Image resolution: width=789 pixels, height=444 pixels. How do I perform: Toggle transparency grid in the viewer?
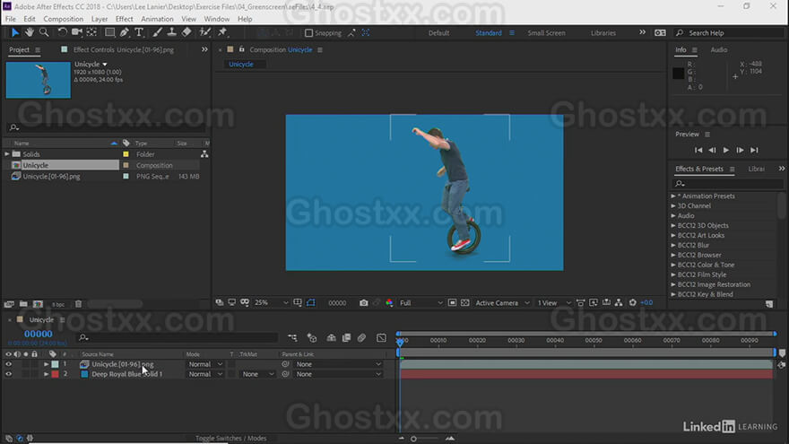[x=465, y=302]
